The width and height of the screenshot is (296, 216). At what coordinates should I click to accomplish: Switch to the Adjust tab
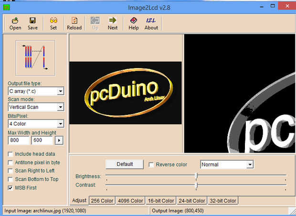(79, 200)
